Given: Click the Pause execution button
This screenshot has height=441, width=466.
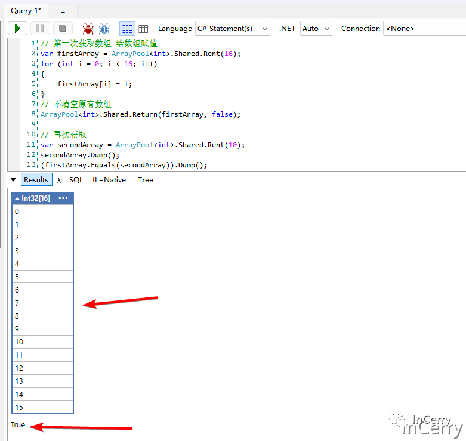Looking at the screenshot, I should tap(40, 29).
